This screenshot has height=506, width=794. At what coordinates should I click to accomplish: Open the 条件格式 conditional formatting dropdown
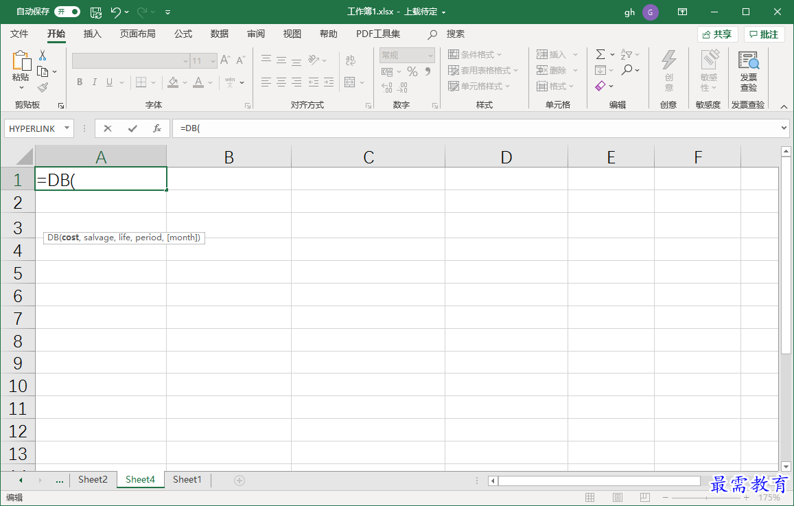tap(475, 54)
